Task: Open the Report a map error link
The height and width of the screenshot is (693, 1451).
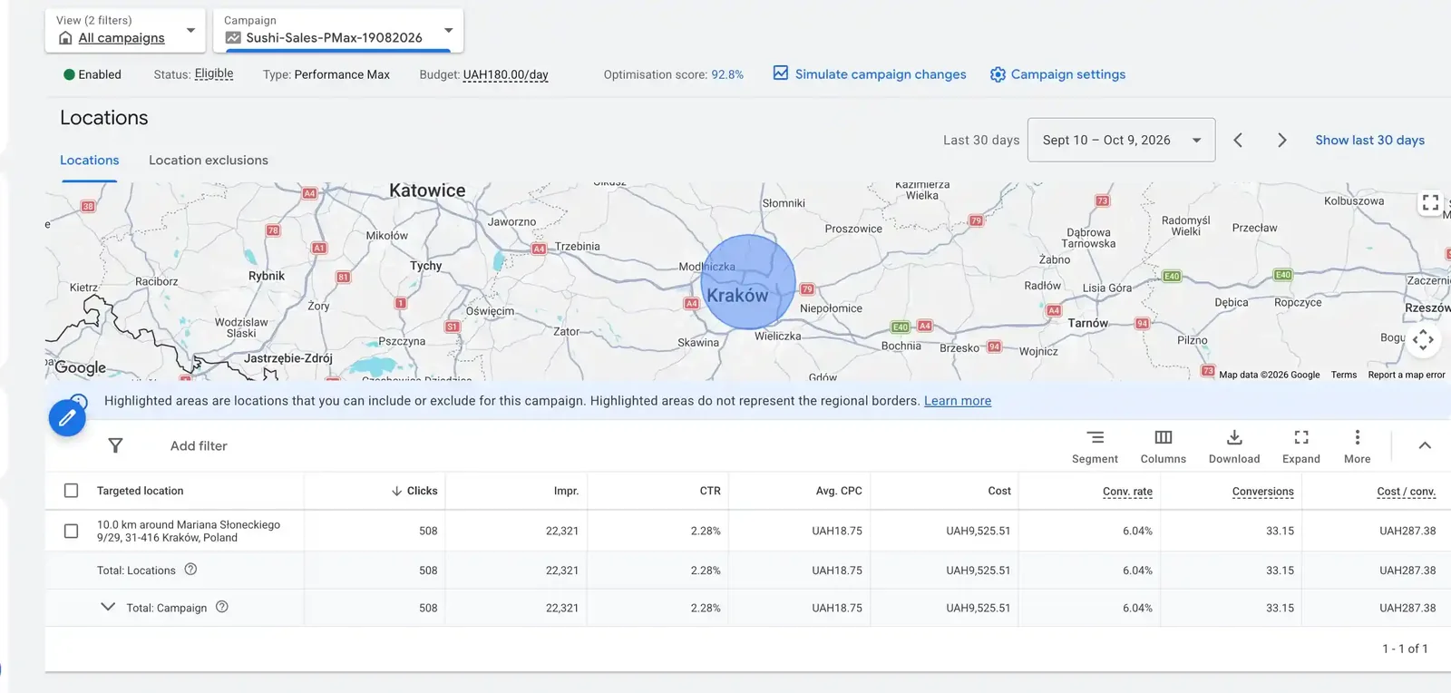Action: [1407, 375]
